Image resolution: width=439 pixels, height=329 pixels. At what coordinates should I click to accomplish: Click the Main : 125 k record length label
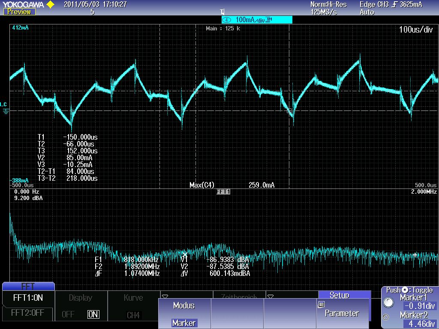pyautogui.click(x=223, y=29)
